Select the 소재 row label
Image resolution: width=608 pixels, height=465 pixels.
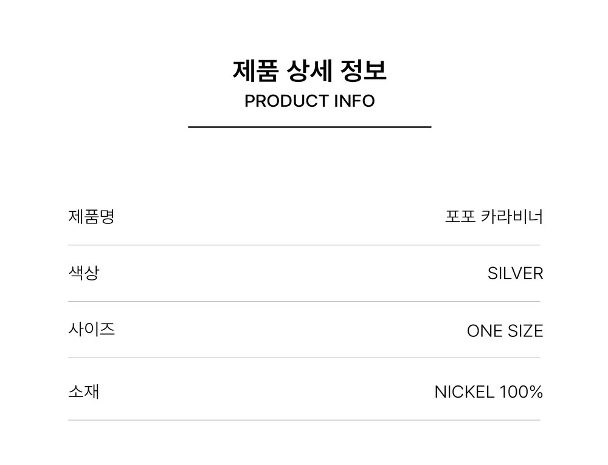(83, 391)
